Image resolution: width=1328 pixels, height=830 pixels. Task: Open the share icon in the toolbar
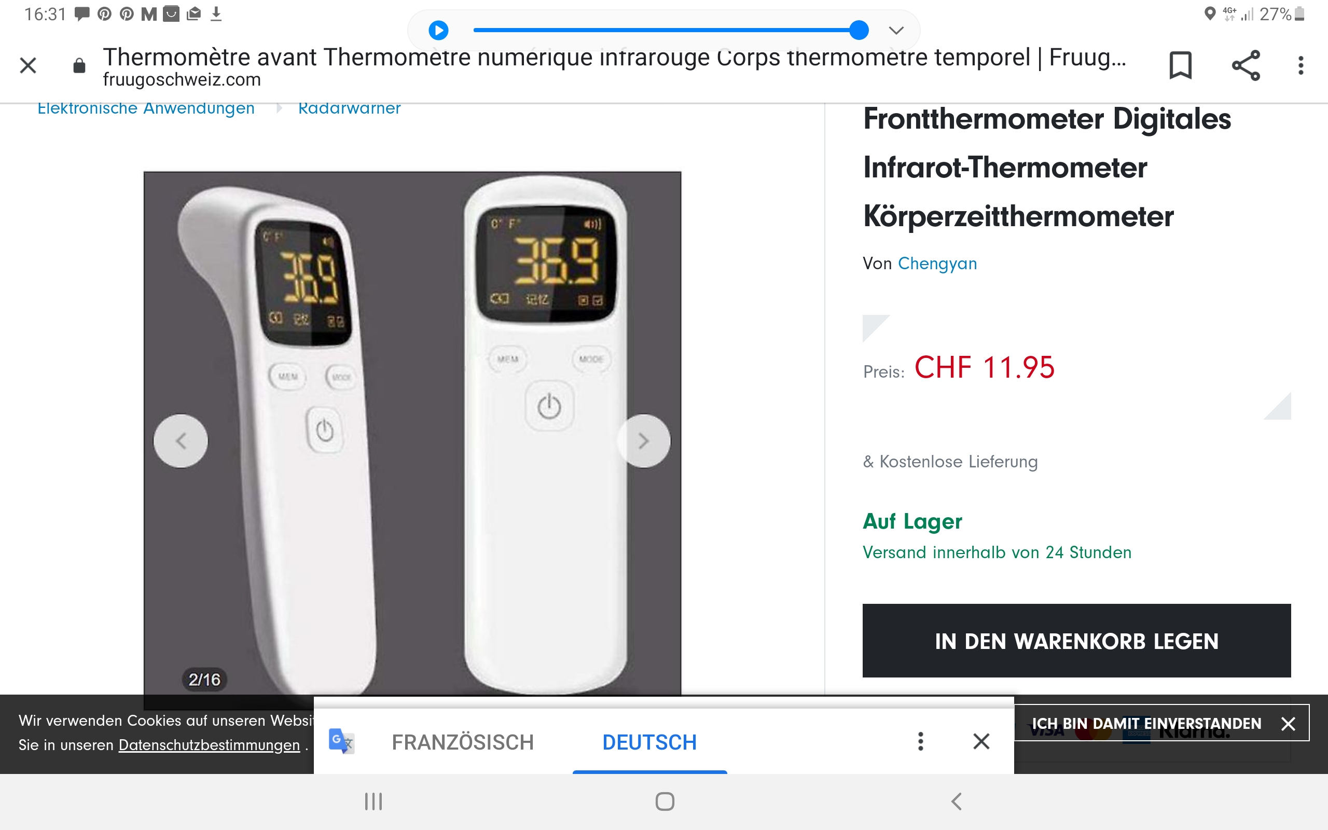(1246, 65)
